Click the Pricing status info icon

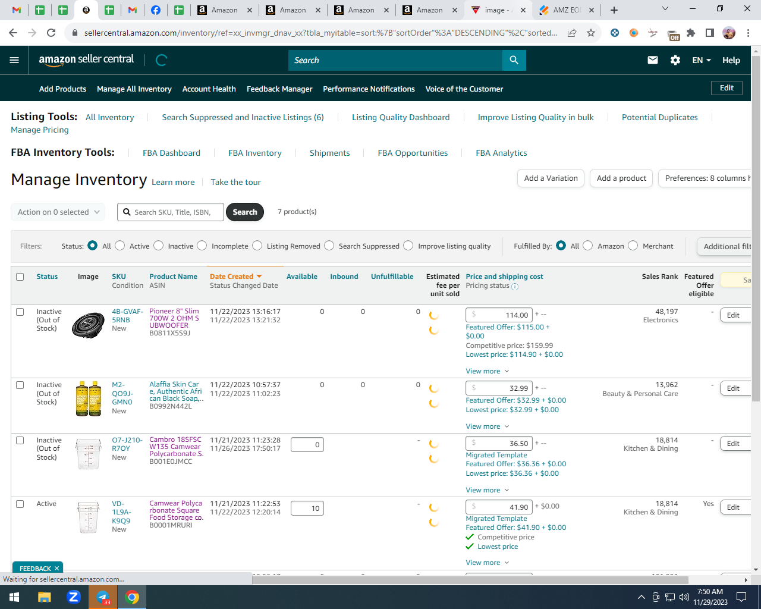click(515, 287)
